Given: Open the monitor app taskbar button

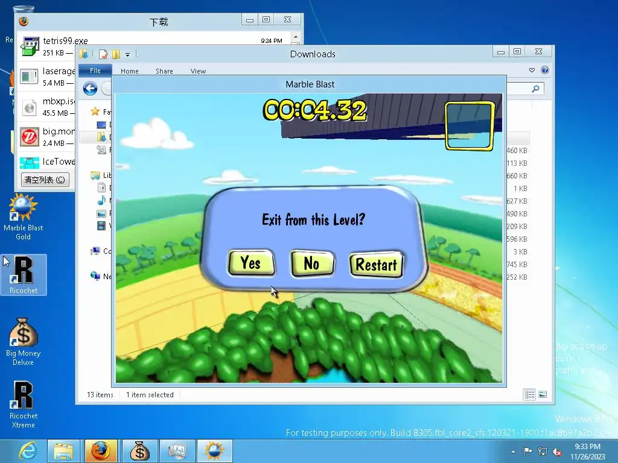Looking at the screenshot, I should click(177, 451).
